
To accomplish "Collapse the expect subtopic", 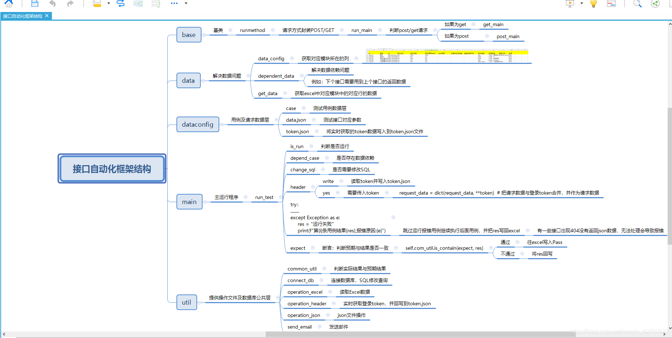I will click(313, 248).
